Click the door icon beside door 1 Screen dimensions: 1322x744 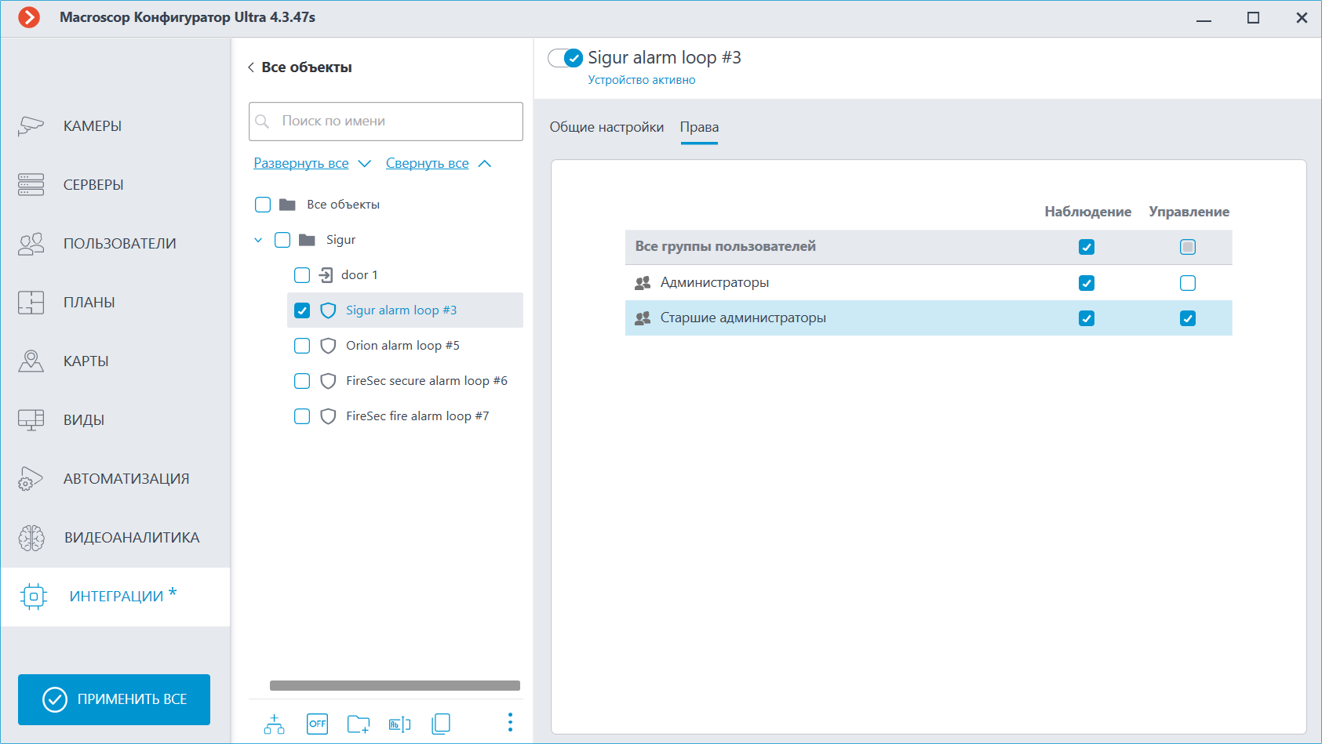tap(326, 275)
